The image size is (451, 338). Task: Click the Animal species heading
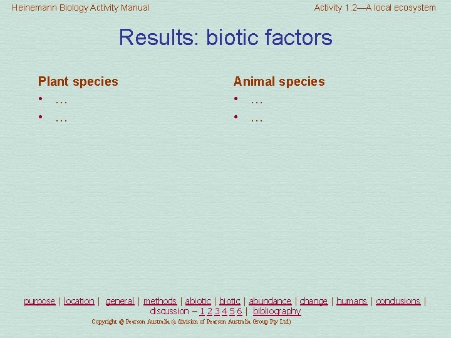279,81
